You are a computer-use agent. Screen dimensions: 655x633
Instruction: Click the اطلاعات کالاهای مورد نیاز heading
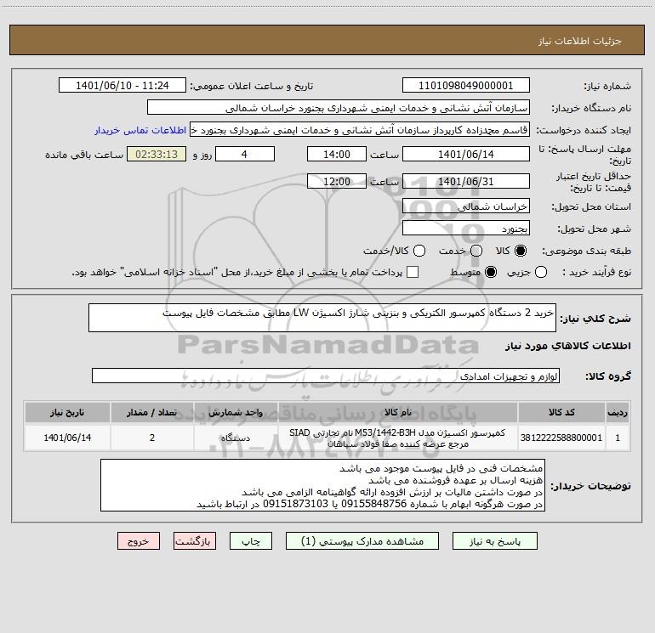[568, 346]
